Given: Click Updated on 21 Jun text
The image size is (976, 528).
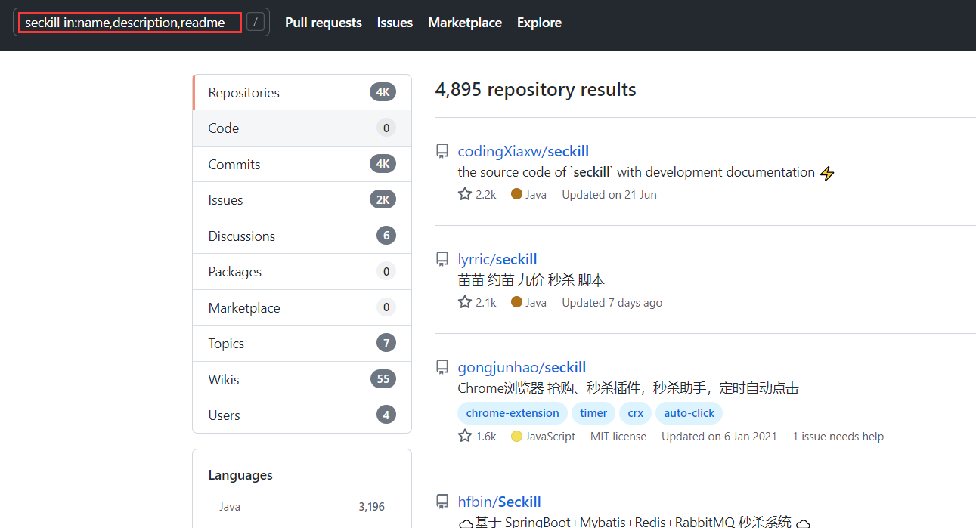Looking at the screenshot, I should (609, 194).
